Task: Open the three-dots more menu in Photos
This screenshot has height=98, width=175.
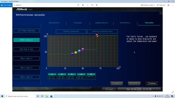Action: point(173,5)
